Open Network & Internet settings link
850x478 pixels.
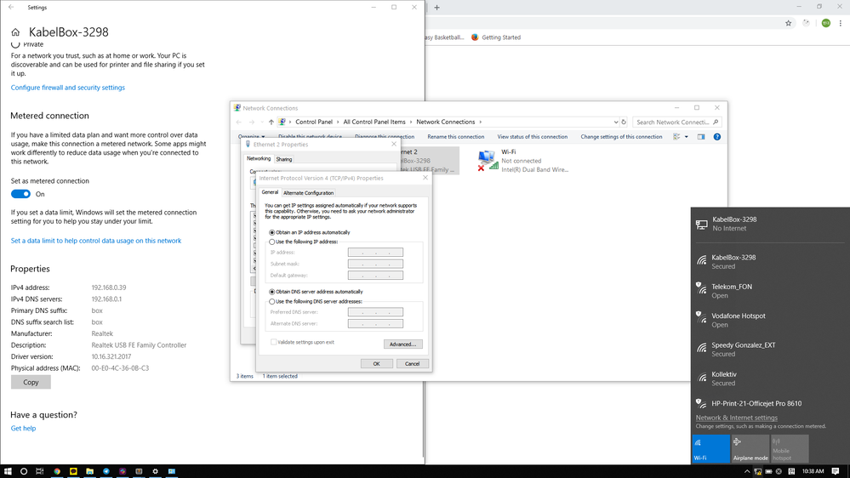click(x=736, y=418)
